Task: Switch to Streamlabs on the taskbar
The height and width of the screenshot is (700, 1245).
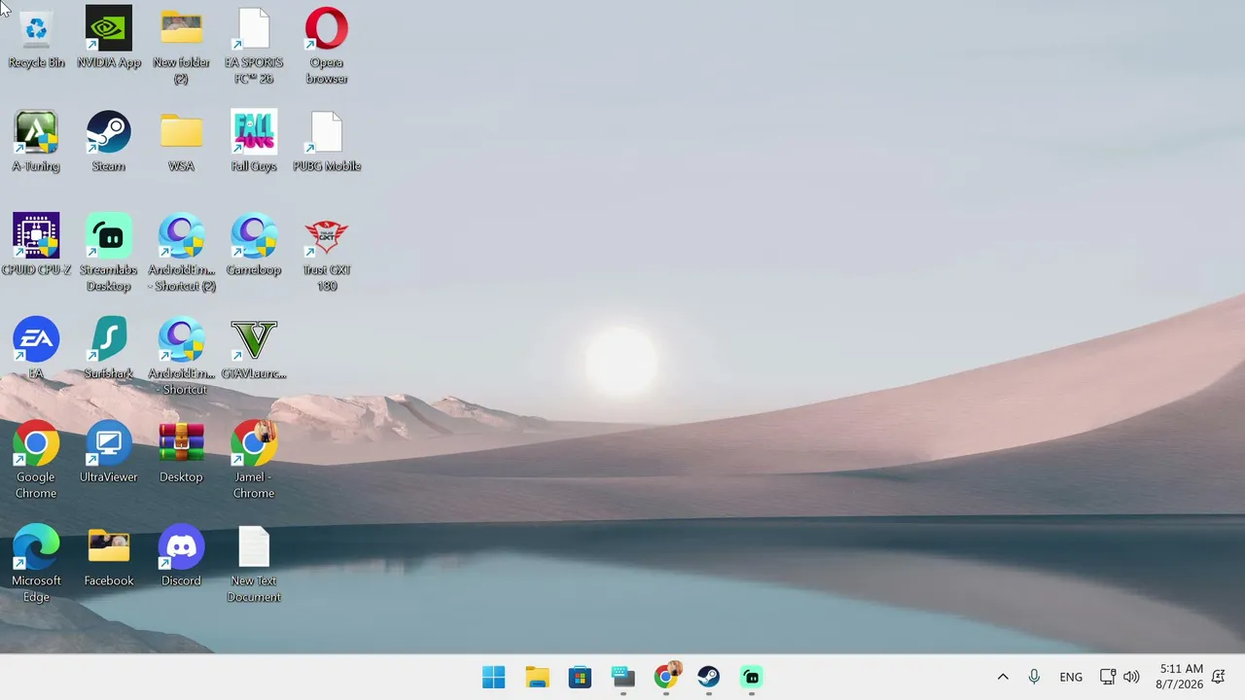Action: pyautogui.click(x=752, y=677)
